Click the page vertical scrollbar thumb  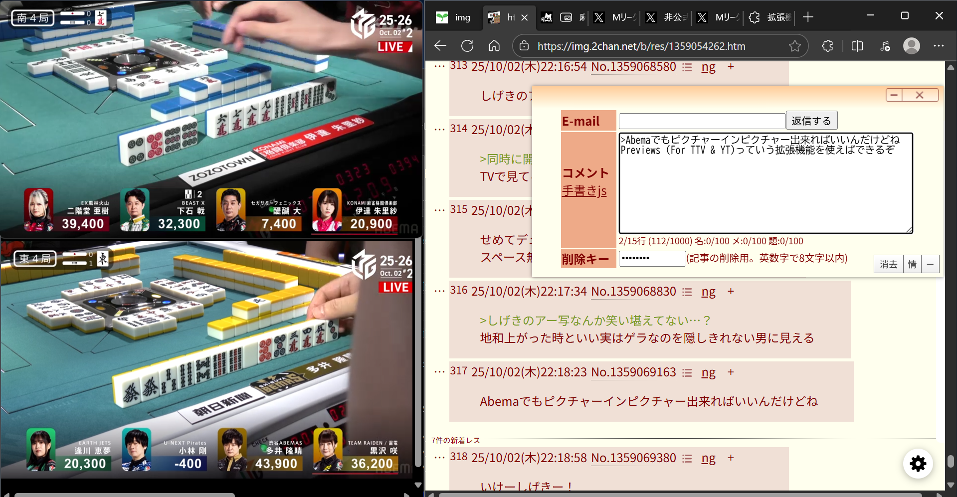tap(951, 461)
